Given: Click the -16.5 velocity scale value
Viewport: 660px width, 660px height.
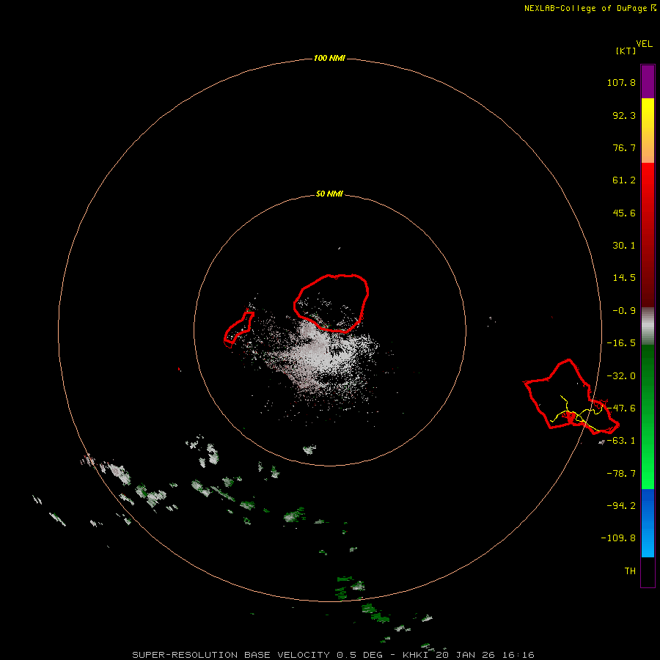Looking at the screenshot, I should click(621, 343).
